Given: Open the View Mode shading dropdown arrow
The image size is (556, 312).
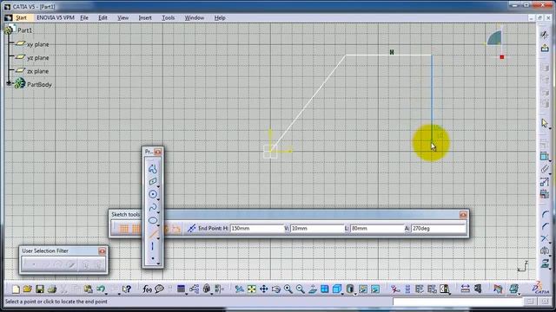Looking at the screenshot, I should coord(355,294).
